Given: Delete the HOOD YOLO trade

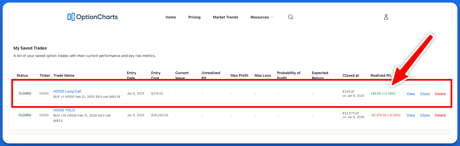Looking at the screenshot, I should [440, 115].
